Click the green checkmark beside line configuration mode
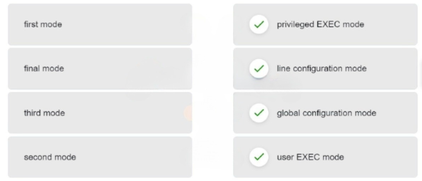 click(x=258, y=69)
